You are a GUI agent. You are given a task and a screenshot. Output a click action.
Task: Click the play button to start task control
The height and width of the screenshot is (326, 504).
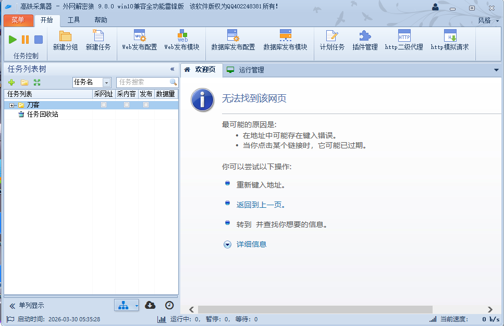(x=13, y=39)
